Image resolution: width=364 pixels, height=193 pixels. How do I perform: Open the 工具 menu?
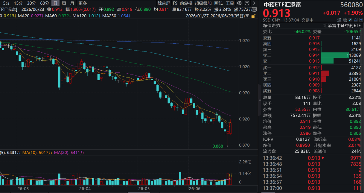tap(230, 3)
